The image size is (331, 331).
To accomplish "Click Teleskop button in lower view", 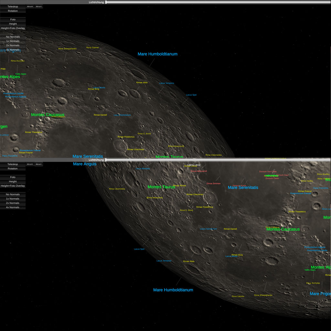I will pyautogui.click(x=13, y=164).
